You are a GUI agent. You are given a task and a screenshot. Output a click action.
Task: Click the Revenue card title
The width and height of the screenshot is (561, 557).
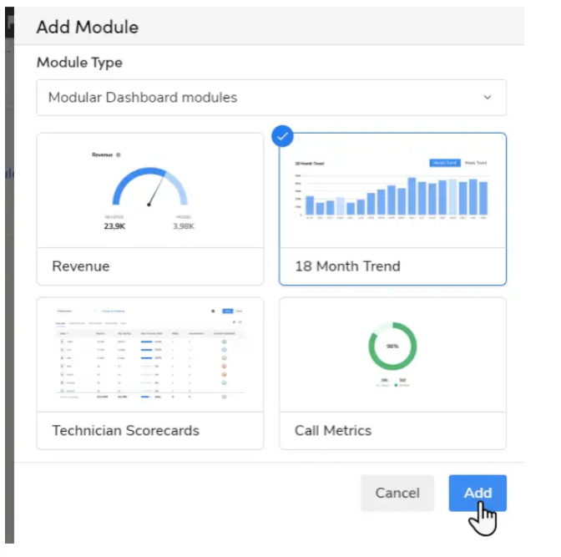(80, 266)
